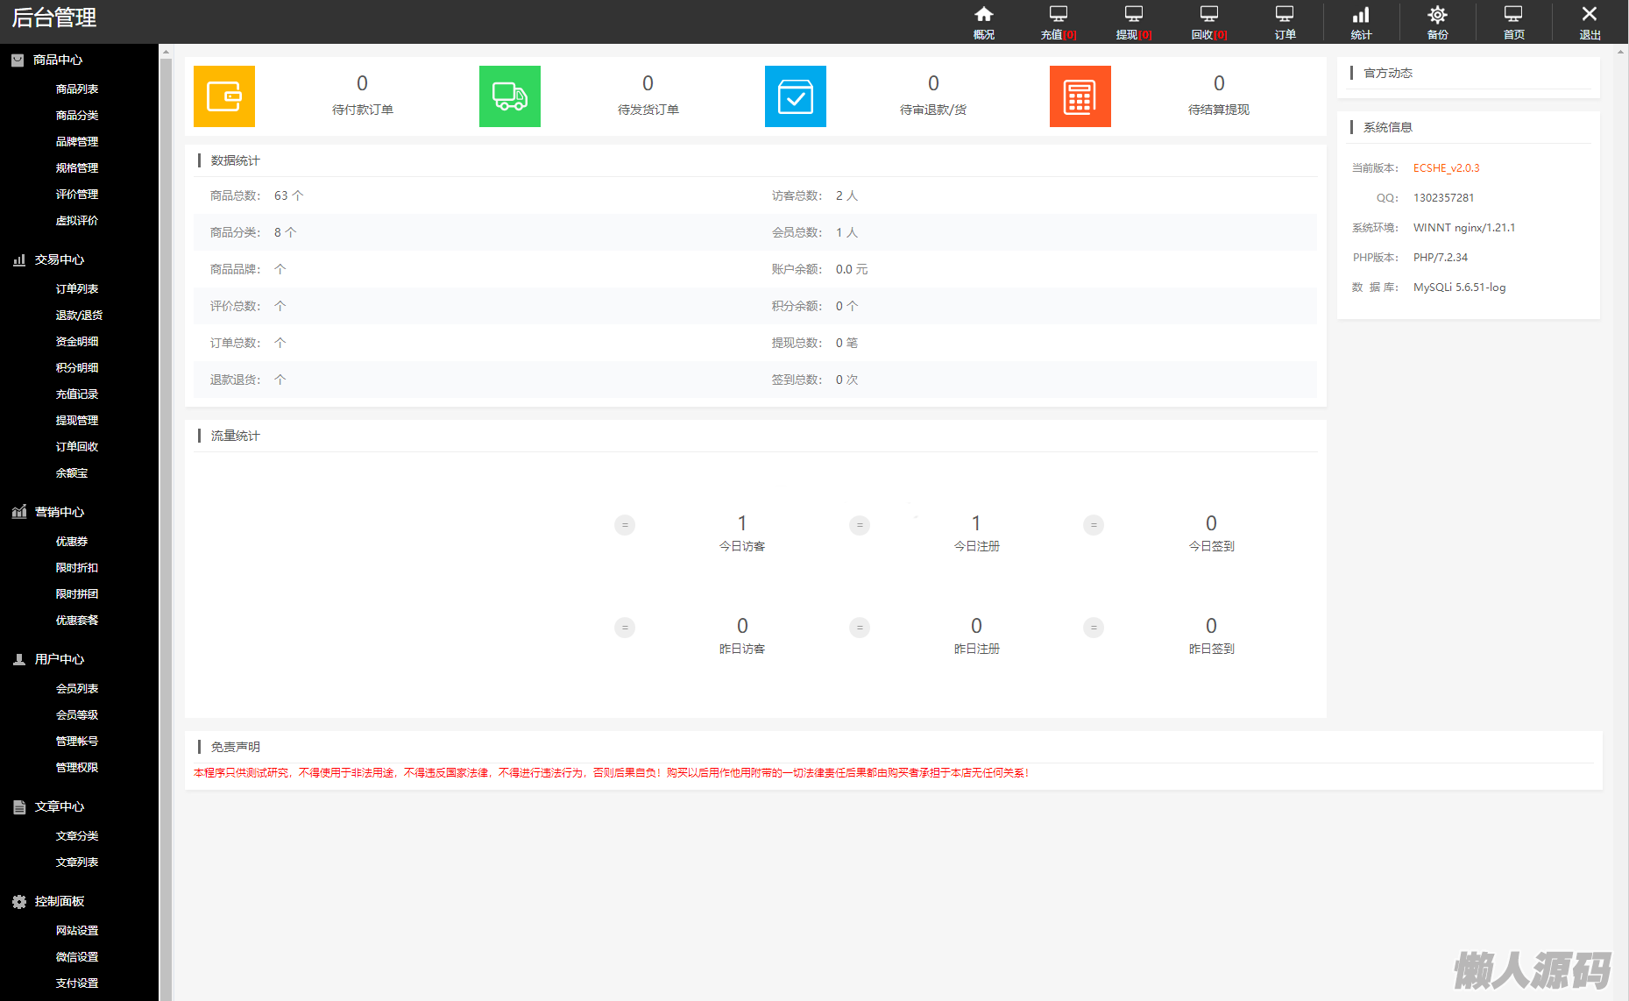1629x1001 pixels.
Task: Click the green truck 待发货订单 icon
Action: (510, 96)
